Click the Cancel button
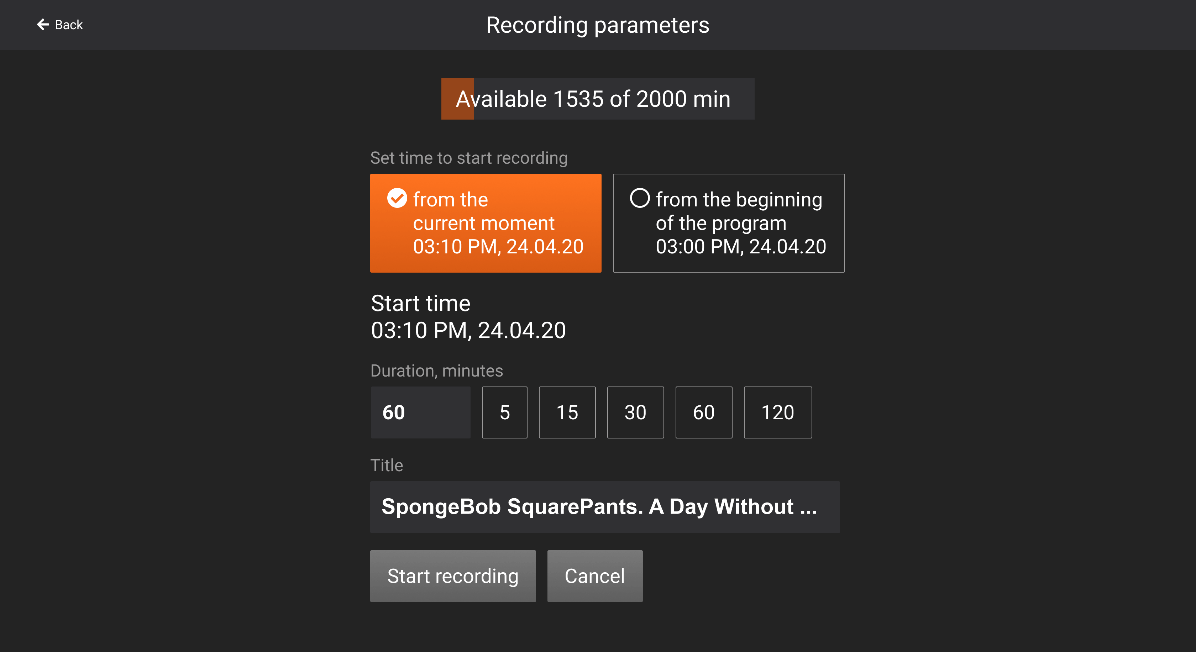 coord(595,576)
